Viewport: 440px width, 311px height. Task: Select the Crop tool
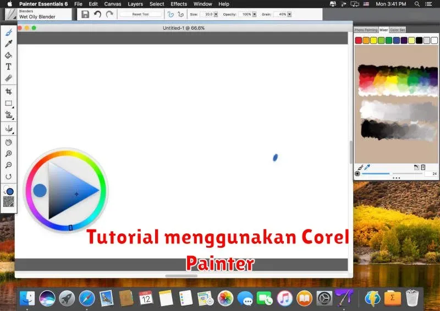point(9,91)
